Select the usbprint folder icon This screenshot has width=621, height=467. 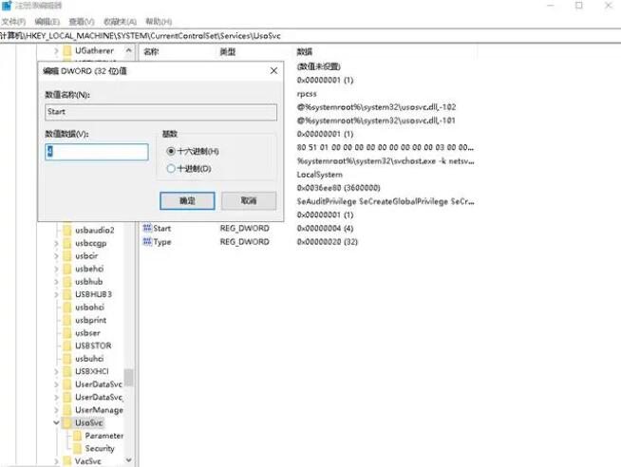67,320
